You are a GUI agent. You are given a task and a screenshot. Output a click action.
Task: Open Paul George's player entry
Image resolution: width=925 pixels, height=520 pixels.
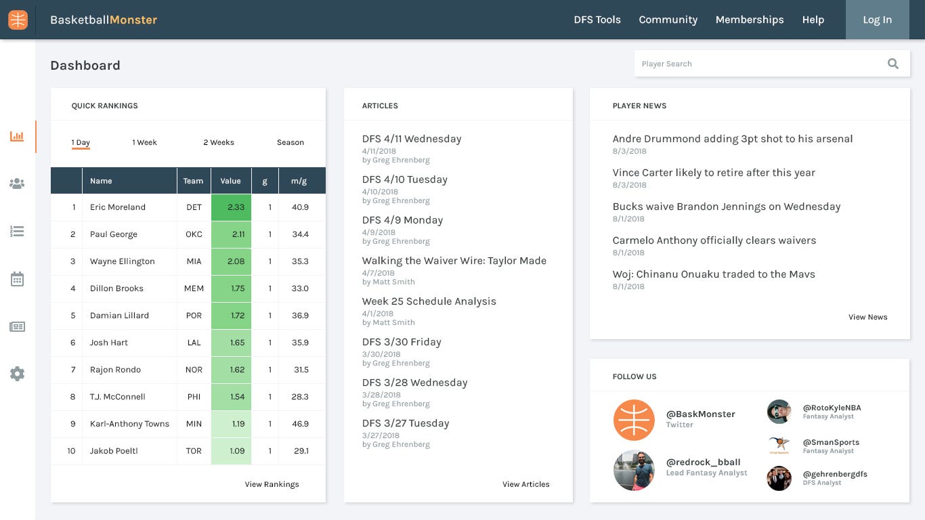click(114, 234)
